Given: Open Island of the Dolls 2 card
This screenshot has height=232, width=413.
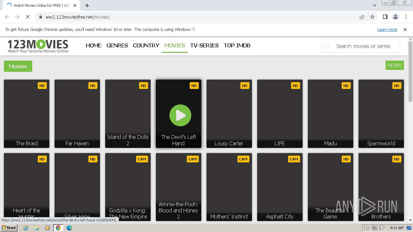Looking at the screenshot, I should point(128,114).
